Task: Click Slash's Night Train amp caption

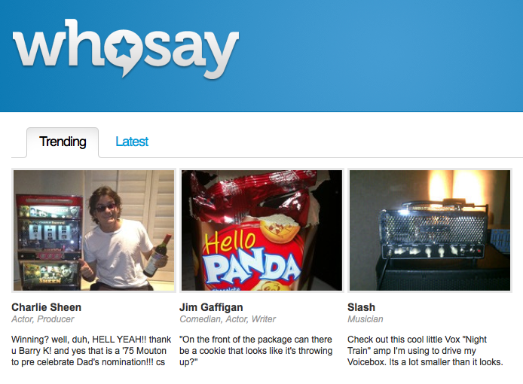Action: click(x=425, y=351)
